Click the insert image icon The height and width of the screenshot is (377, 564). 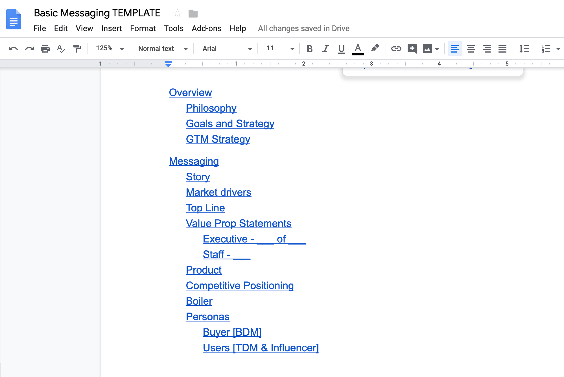pos(427,49)
